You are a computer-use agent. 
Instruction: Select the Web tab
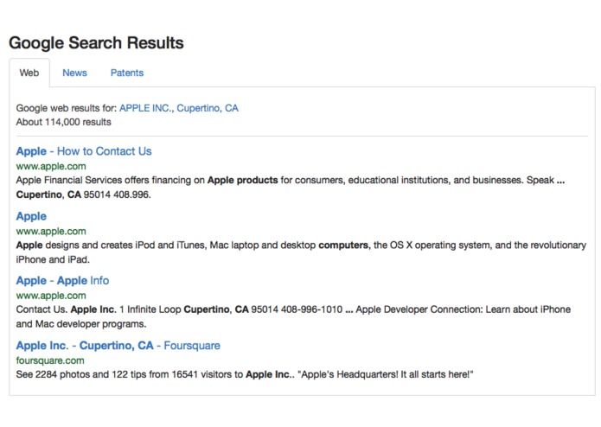click(x=29, y=73)
